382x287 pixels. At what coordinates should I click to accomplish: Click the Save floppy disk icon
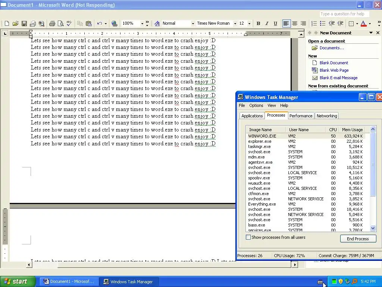coord(24,24)
